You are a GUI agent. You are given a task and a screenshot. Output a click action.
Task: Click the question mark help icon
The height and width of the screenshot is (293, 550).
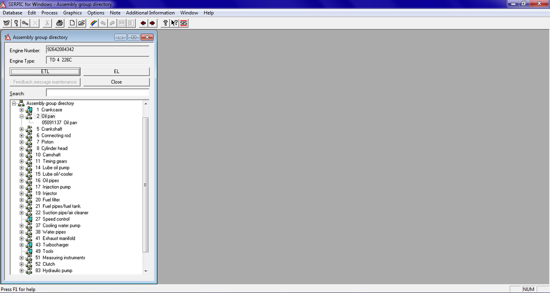165,23
